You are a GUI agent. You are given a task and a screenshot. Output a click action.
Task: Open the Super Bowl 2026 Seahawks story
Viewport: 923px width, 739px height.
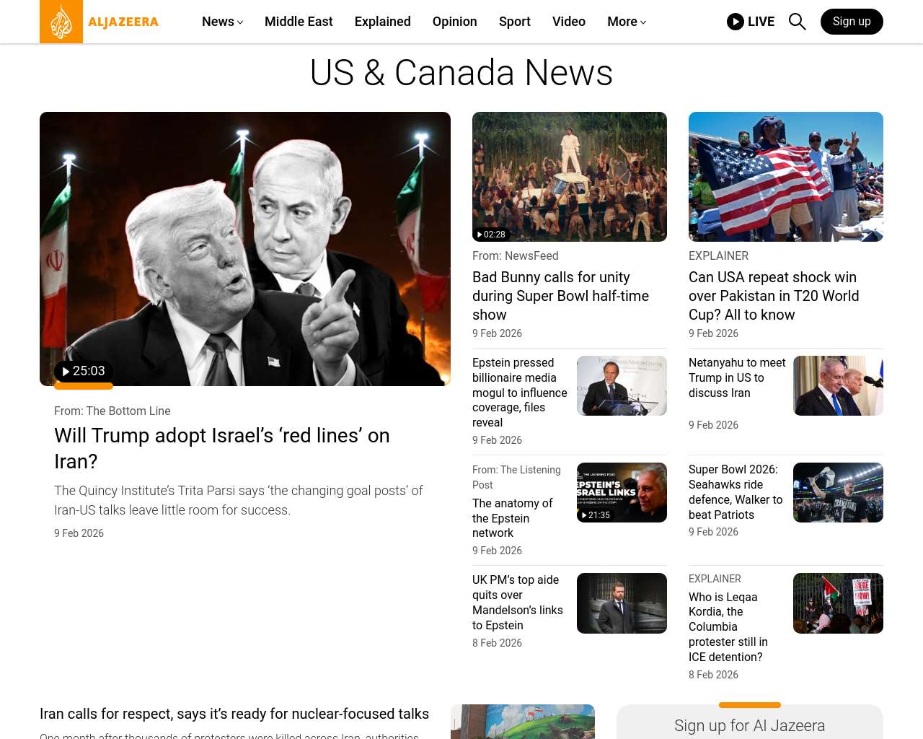click(735, 491)
